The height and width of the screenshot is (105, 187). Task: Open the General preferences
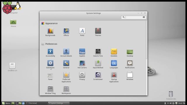(66, 64)
